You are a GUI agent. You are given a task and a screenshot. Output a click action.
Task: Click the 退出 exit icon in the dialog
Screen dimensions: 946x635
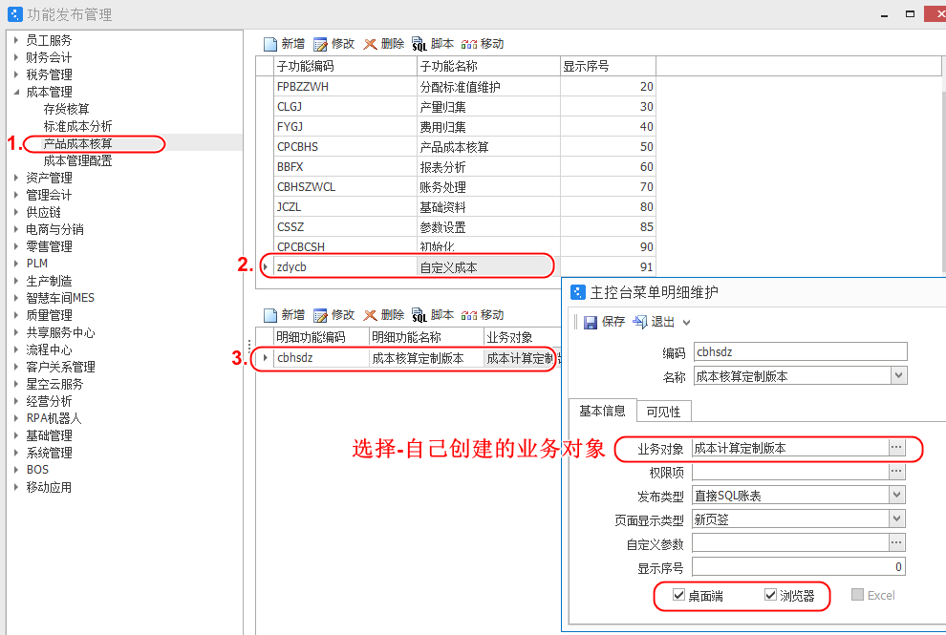tap(640, 322)
